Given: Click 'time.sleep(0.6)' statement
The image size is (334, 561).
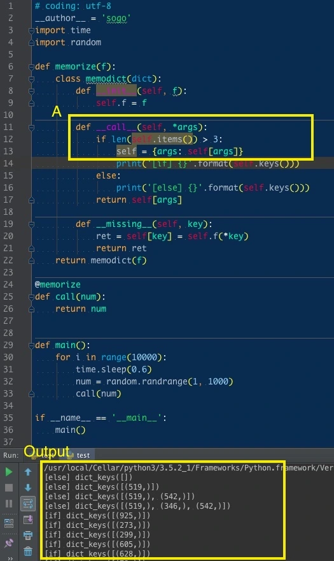Looking at the screenshot, I should coord(114,369).
